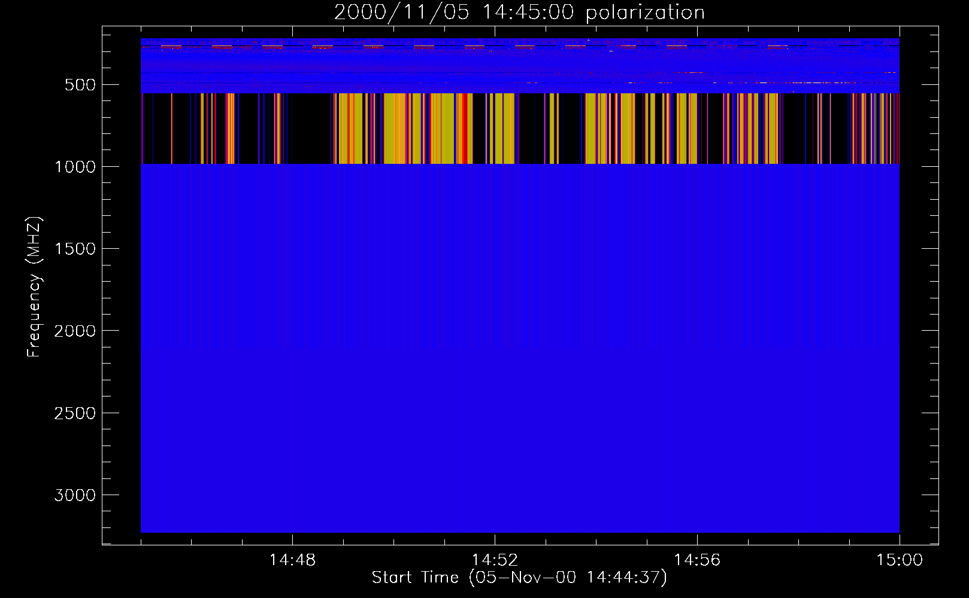Click the 2000 frequency tick label
Image resolution: width=969 pixels, height=598 pixels.
coord(75,331)
